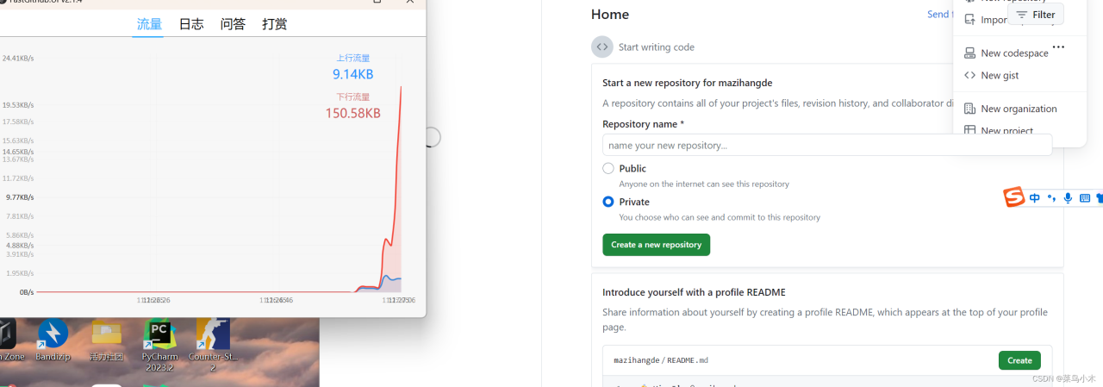The image size is (1103, 387).
Task: Focus the Repository name input field
Action: 826,146
